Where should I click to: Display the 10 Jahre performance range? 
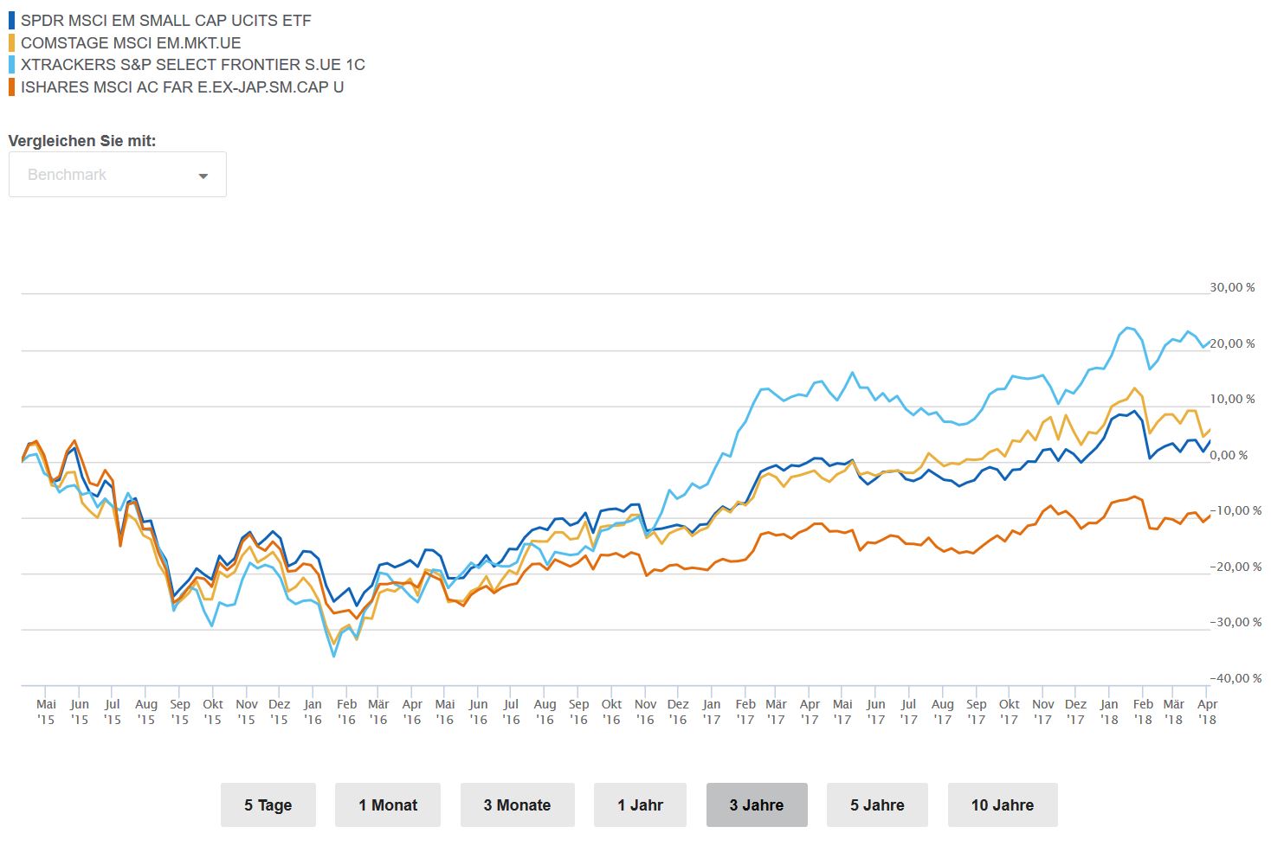[1002, 805]
